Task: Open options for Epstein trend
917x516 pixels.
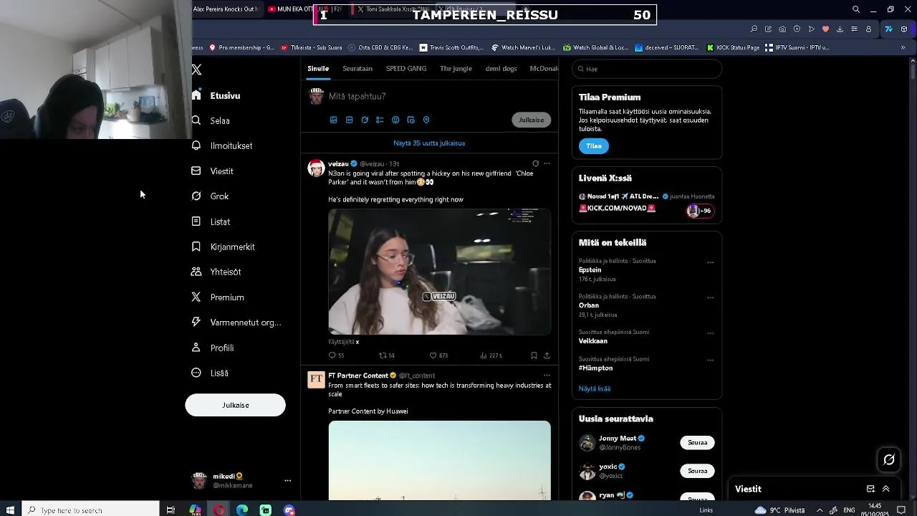Action: pyautogui.click(x=710, y=262)
